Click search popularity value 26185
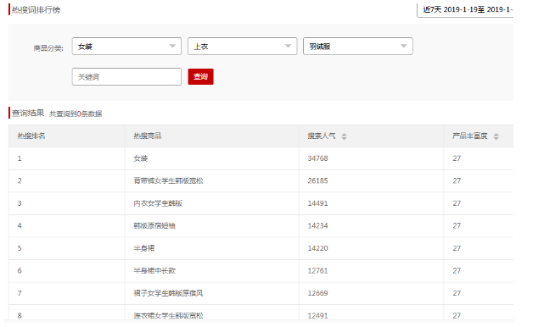This screenshot has height=327, width=544. click(x=317, y=180)
